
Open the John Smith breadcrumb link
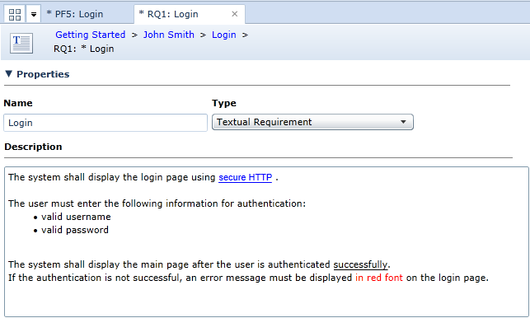[x=169, y=35]
